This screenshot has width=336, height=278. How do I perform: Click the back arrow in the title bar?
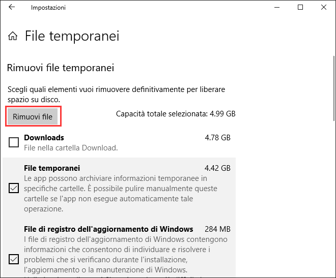click(12, 8)
